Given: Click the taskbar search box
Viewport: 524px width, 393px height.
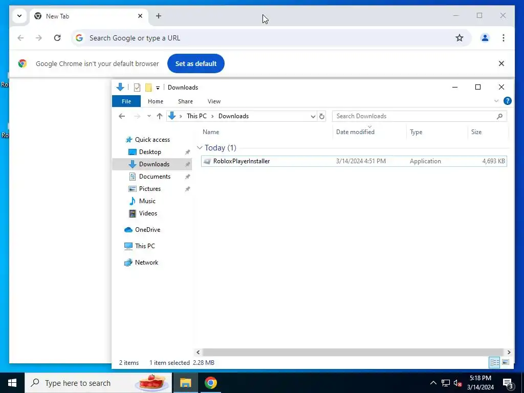Looking at the screenshot, I should [98, 383].
